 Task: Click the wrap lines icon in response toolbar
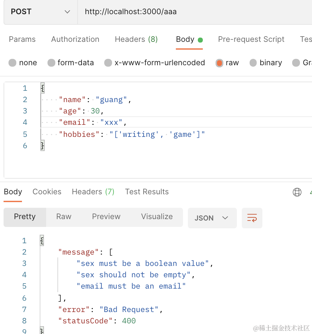[252, 218]
